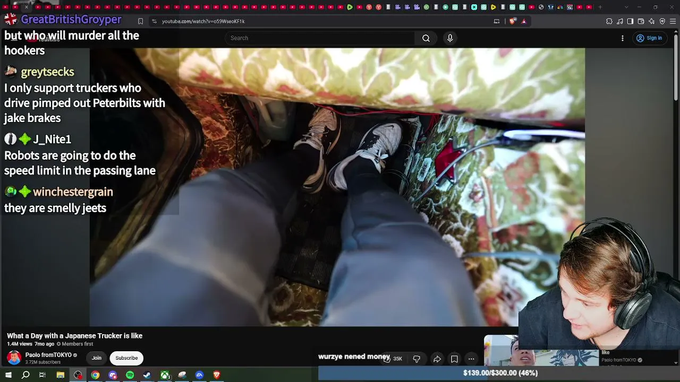Click the '3.72M subscribers' text

point(43,362)
